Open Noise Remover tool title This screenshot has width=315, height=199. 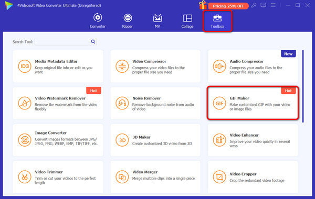click(x=146, y=98)
